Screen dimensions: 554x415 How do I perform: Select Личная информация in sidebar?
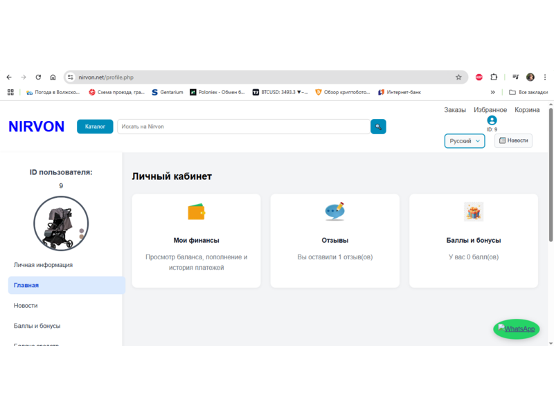tap(43, 265)
